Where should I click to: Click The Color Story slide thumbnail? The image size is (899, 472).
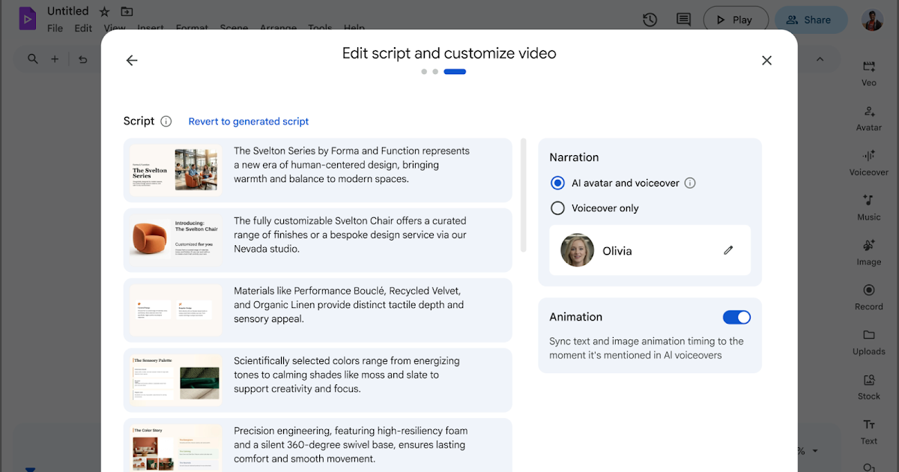point(176,447)
